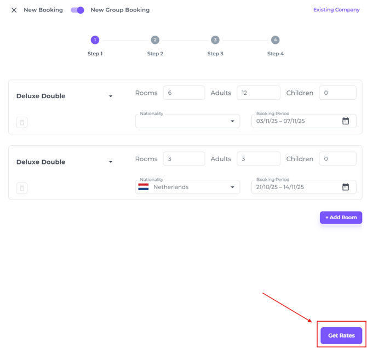Click Rooms field containing 6
The height and width of the screenshot is (348, 367).
184,93
